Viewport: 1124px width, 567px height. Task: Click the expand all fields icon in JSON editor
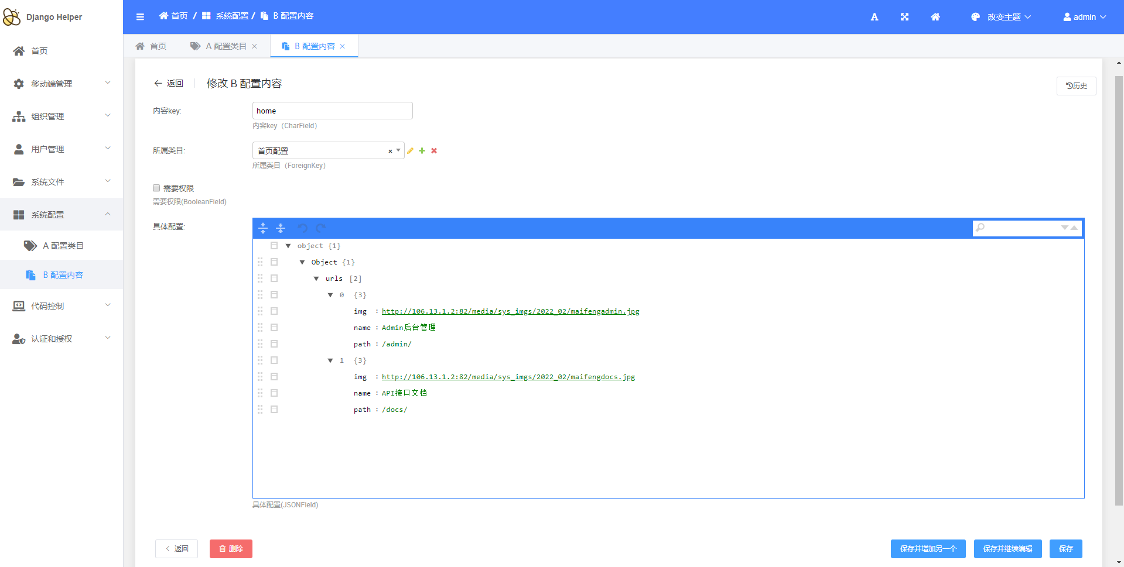pyautogui.click(x=263, y=228)
